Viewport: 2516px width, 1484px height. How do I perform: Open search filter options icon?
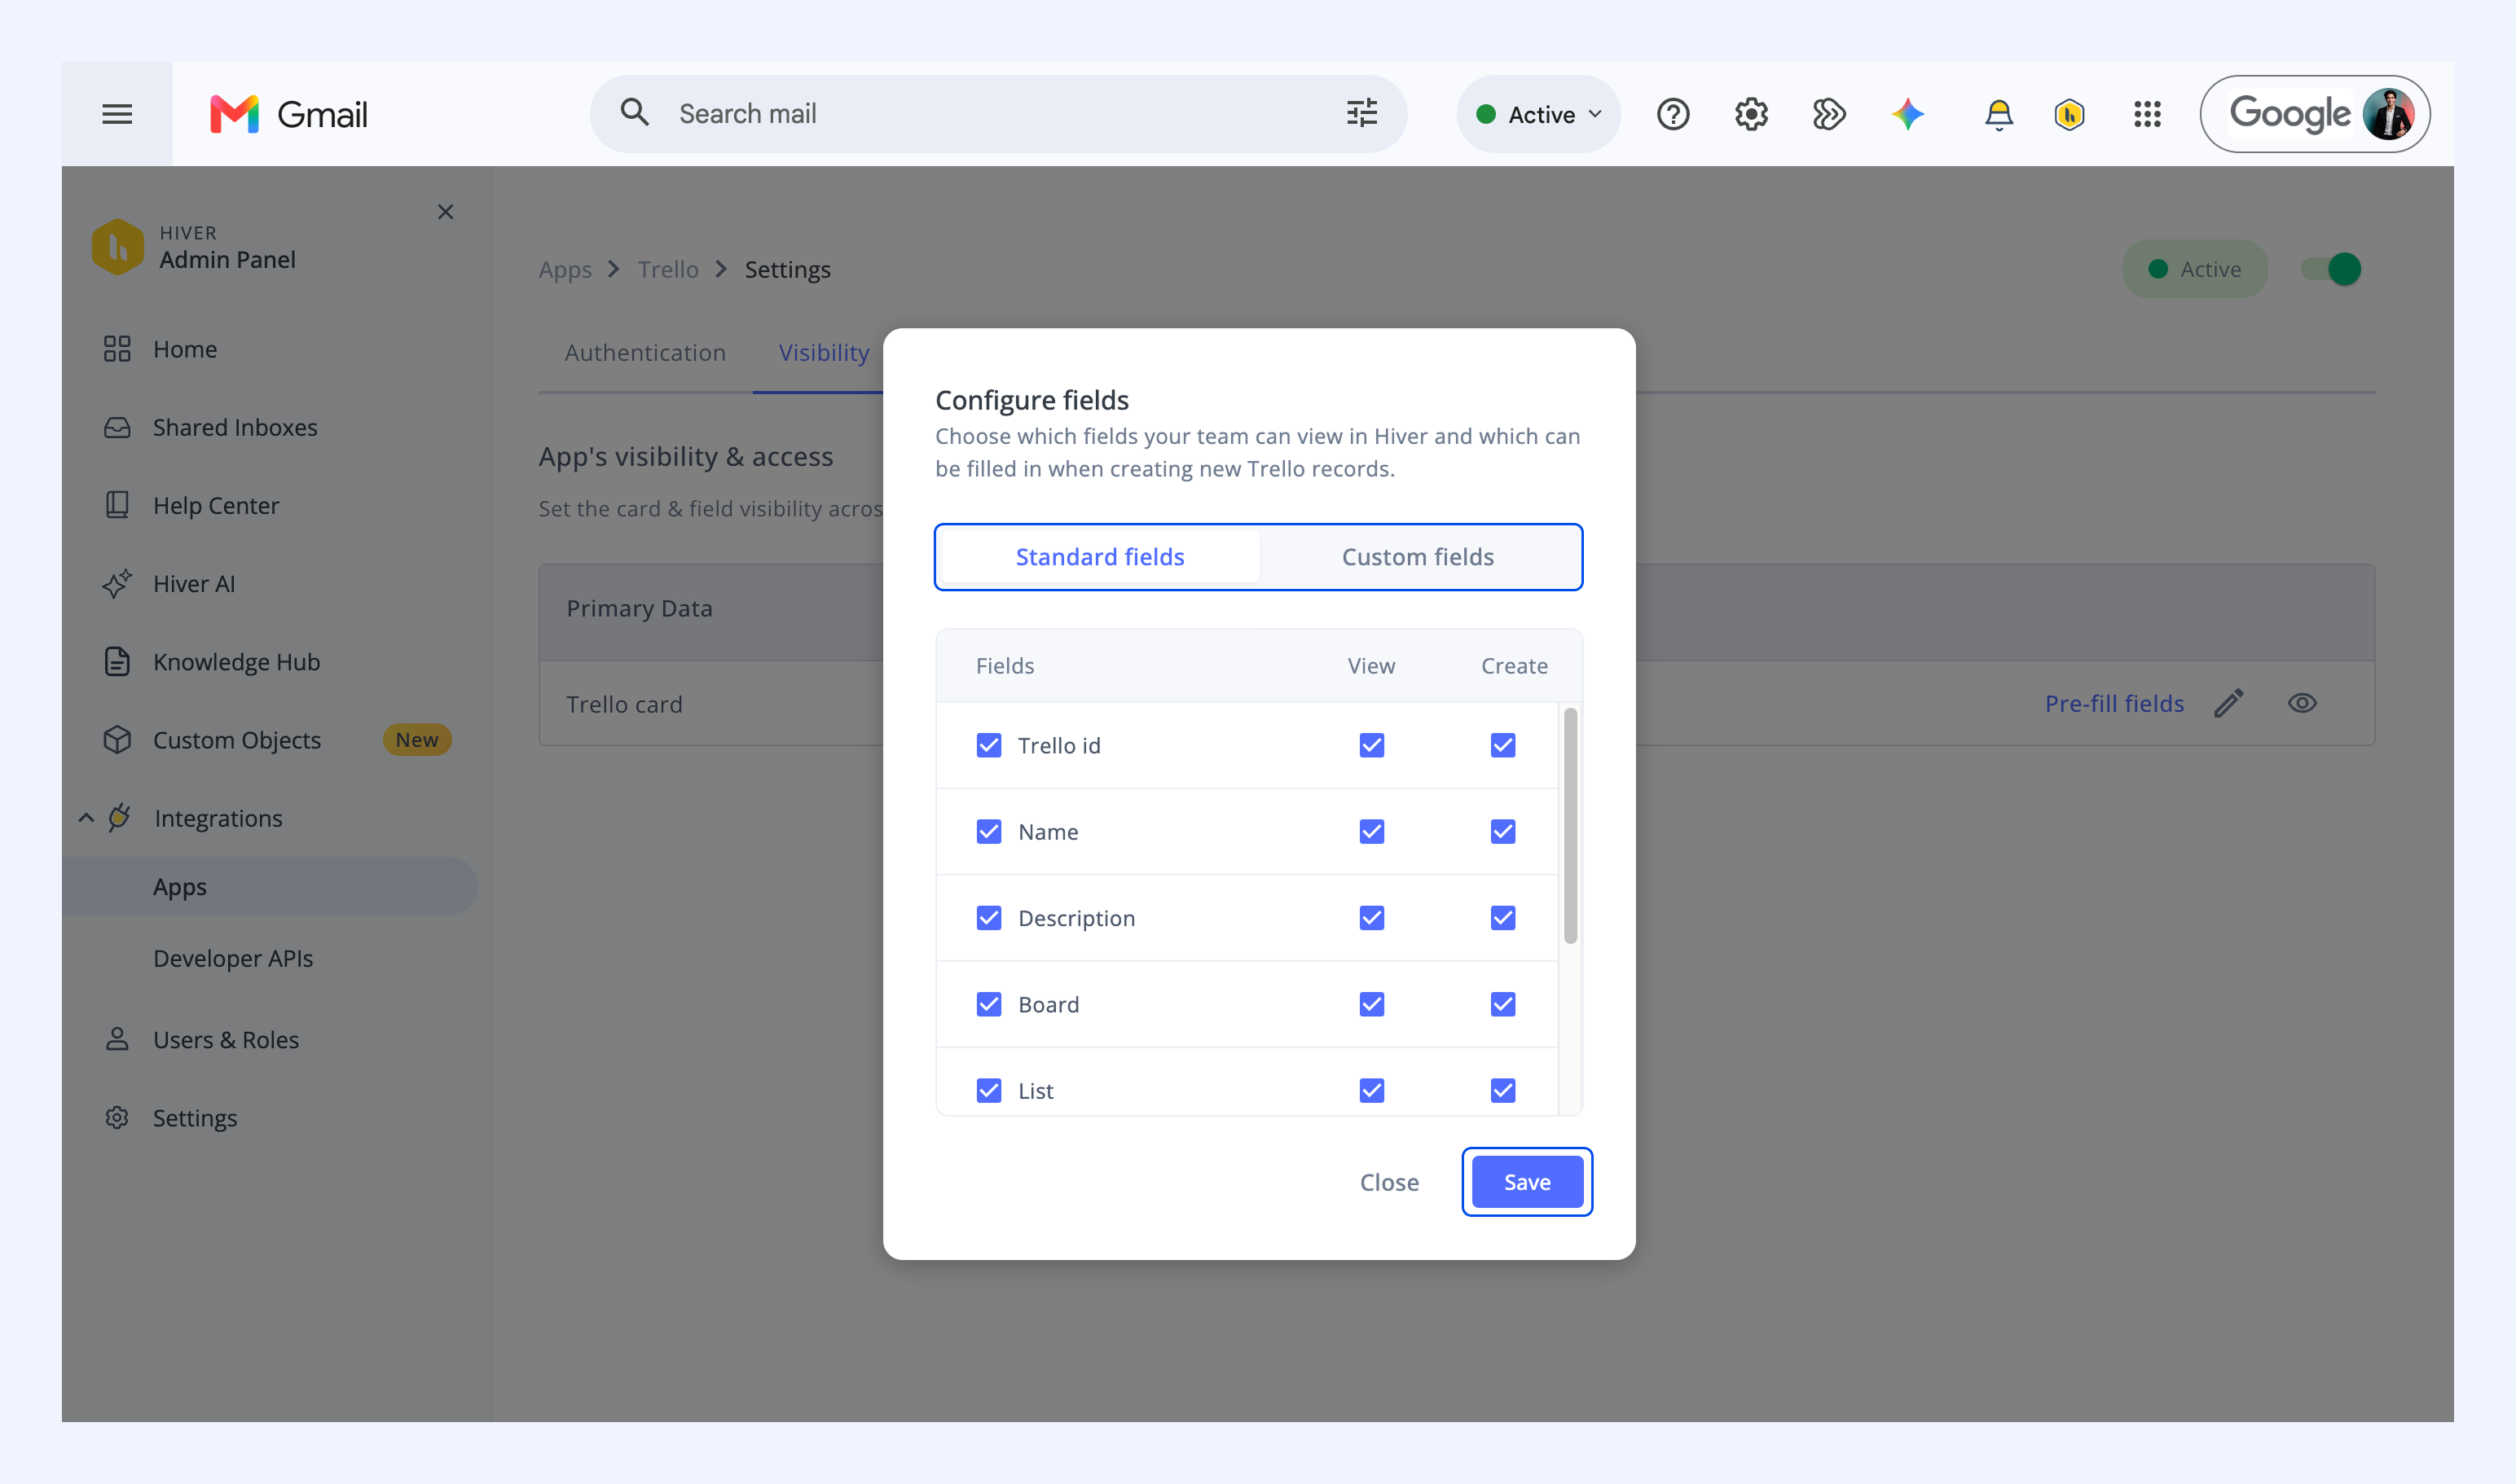(1361, 113)
